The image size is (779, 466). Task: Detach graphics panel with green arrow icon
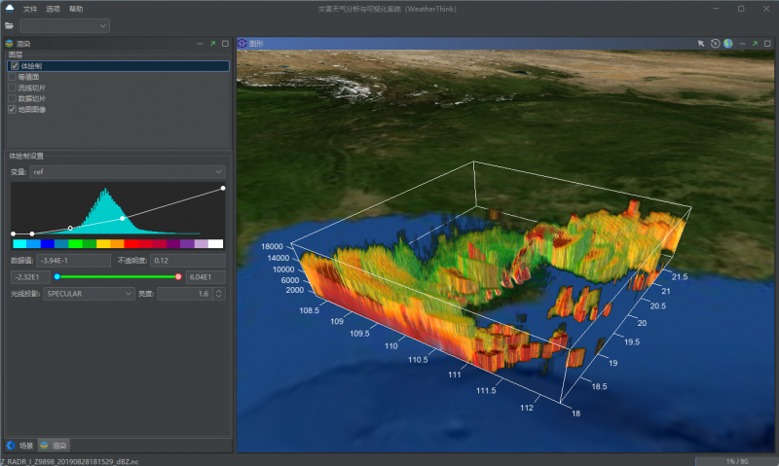pos(754,44)
